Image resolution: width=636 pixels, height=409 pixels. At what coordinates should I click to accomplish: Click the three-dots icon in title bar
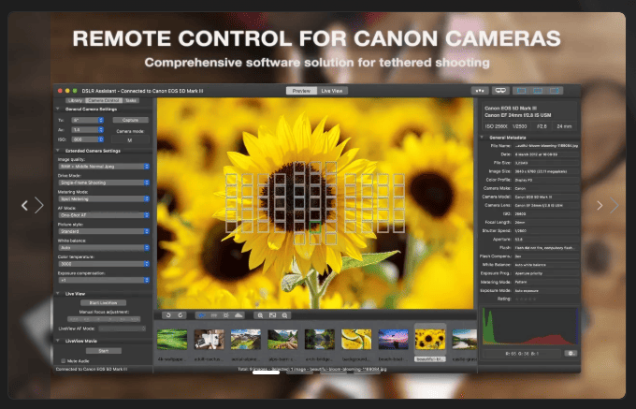pyautogui.click(x=480, y=91)
